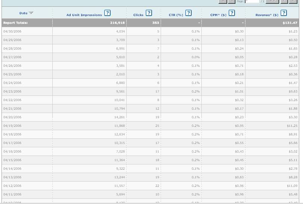The height and width of the screenshot is (204, 303).
Task: Open help for Ad Unit Impressions column
Action: (108, 13)
